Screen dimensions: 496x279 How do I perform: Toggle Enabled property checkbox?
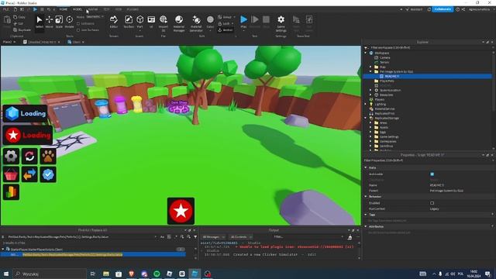pyautogui.click(x=432, y=203)
